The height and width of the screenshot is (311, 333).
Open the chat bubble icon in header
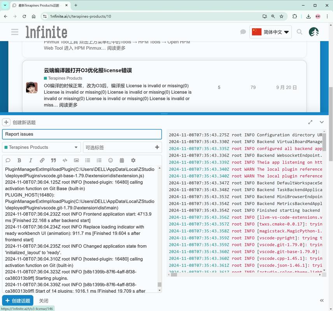point(243,32)
